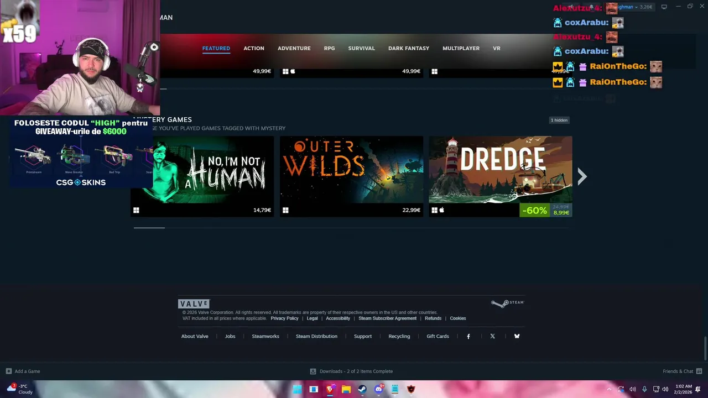
Task: Open Discord from the taskbar
Action: (379, 389)
